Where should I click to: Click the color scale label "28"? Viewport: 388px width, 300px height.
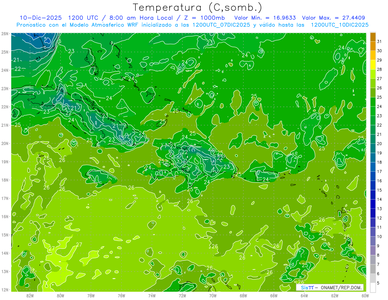pos(379,69)
